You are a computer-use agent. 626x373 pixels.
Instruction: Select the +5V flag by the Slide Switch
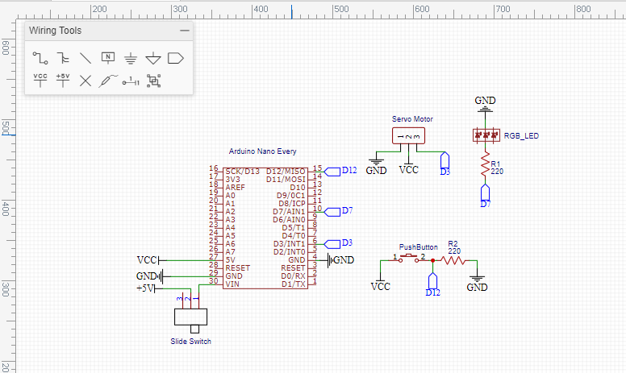pyautogui.click(x=148, y=288)
